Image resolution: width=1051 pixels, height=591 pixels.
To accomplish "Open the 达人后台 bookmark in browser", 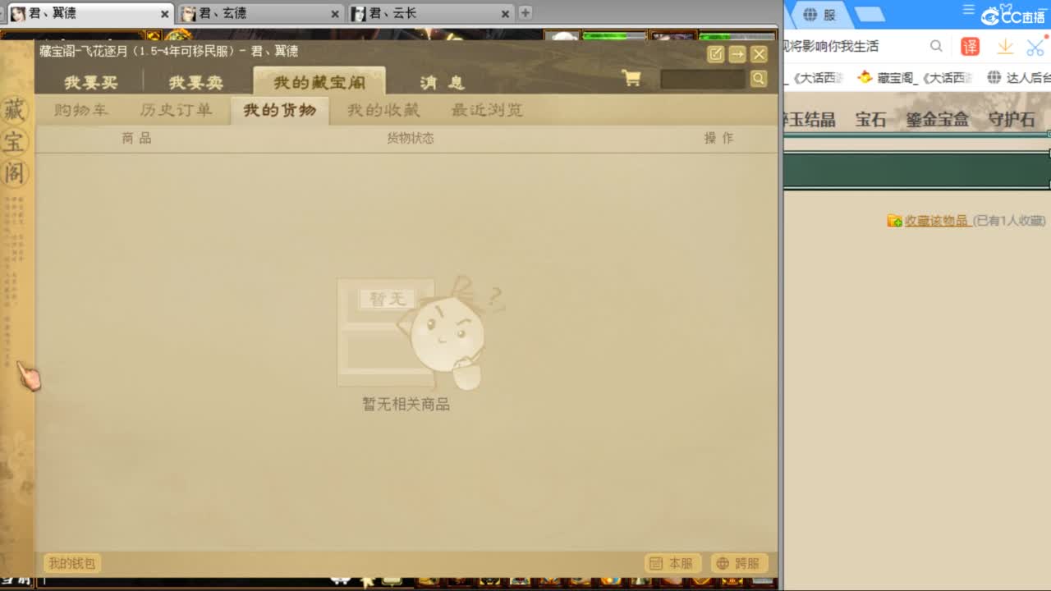I will click(1019, 77).
